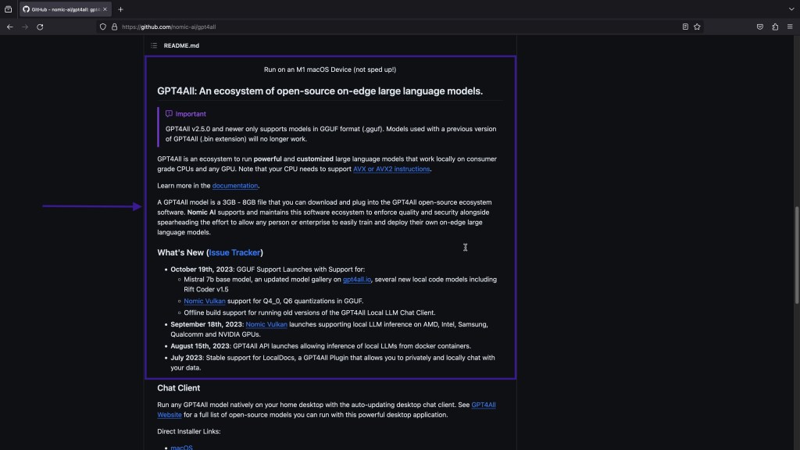Viewport: 800px width, 450px height.
Task: Select the GitHub nomic-ai/gpt4all tab
Action: click(62, 9)
